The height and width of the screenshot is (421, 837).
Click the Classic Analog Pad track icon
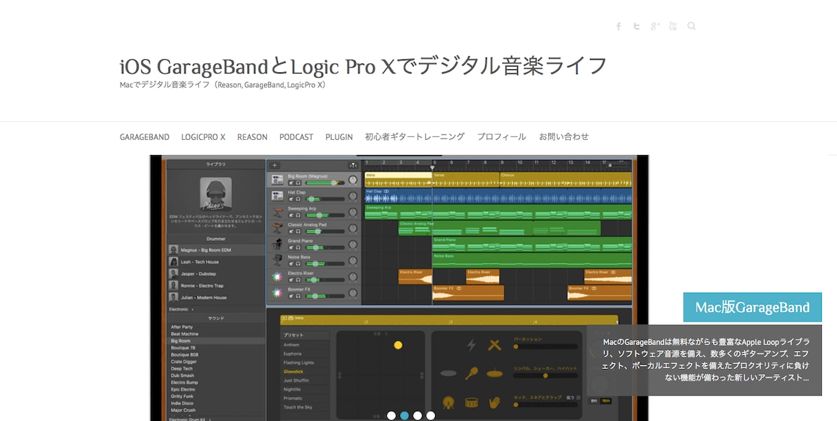click(x=277, y=228)
